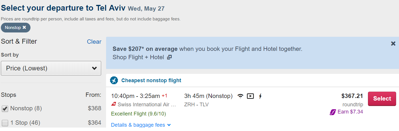Click the Wi-Fi amenity icon
The width and height of the screenshot is (399, 131).
(240, 96)
